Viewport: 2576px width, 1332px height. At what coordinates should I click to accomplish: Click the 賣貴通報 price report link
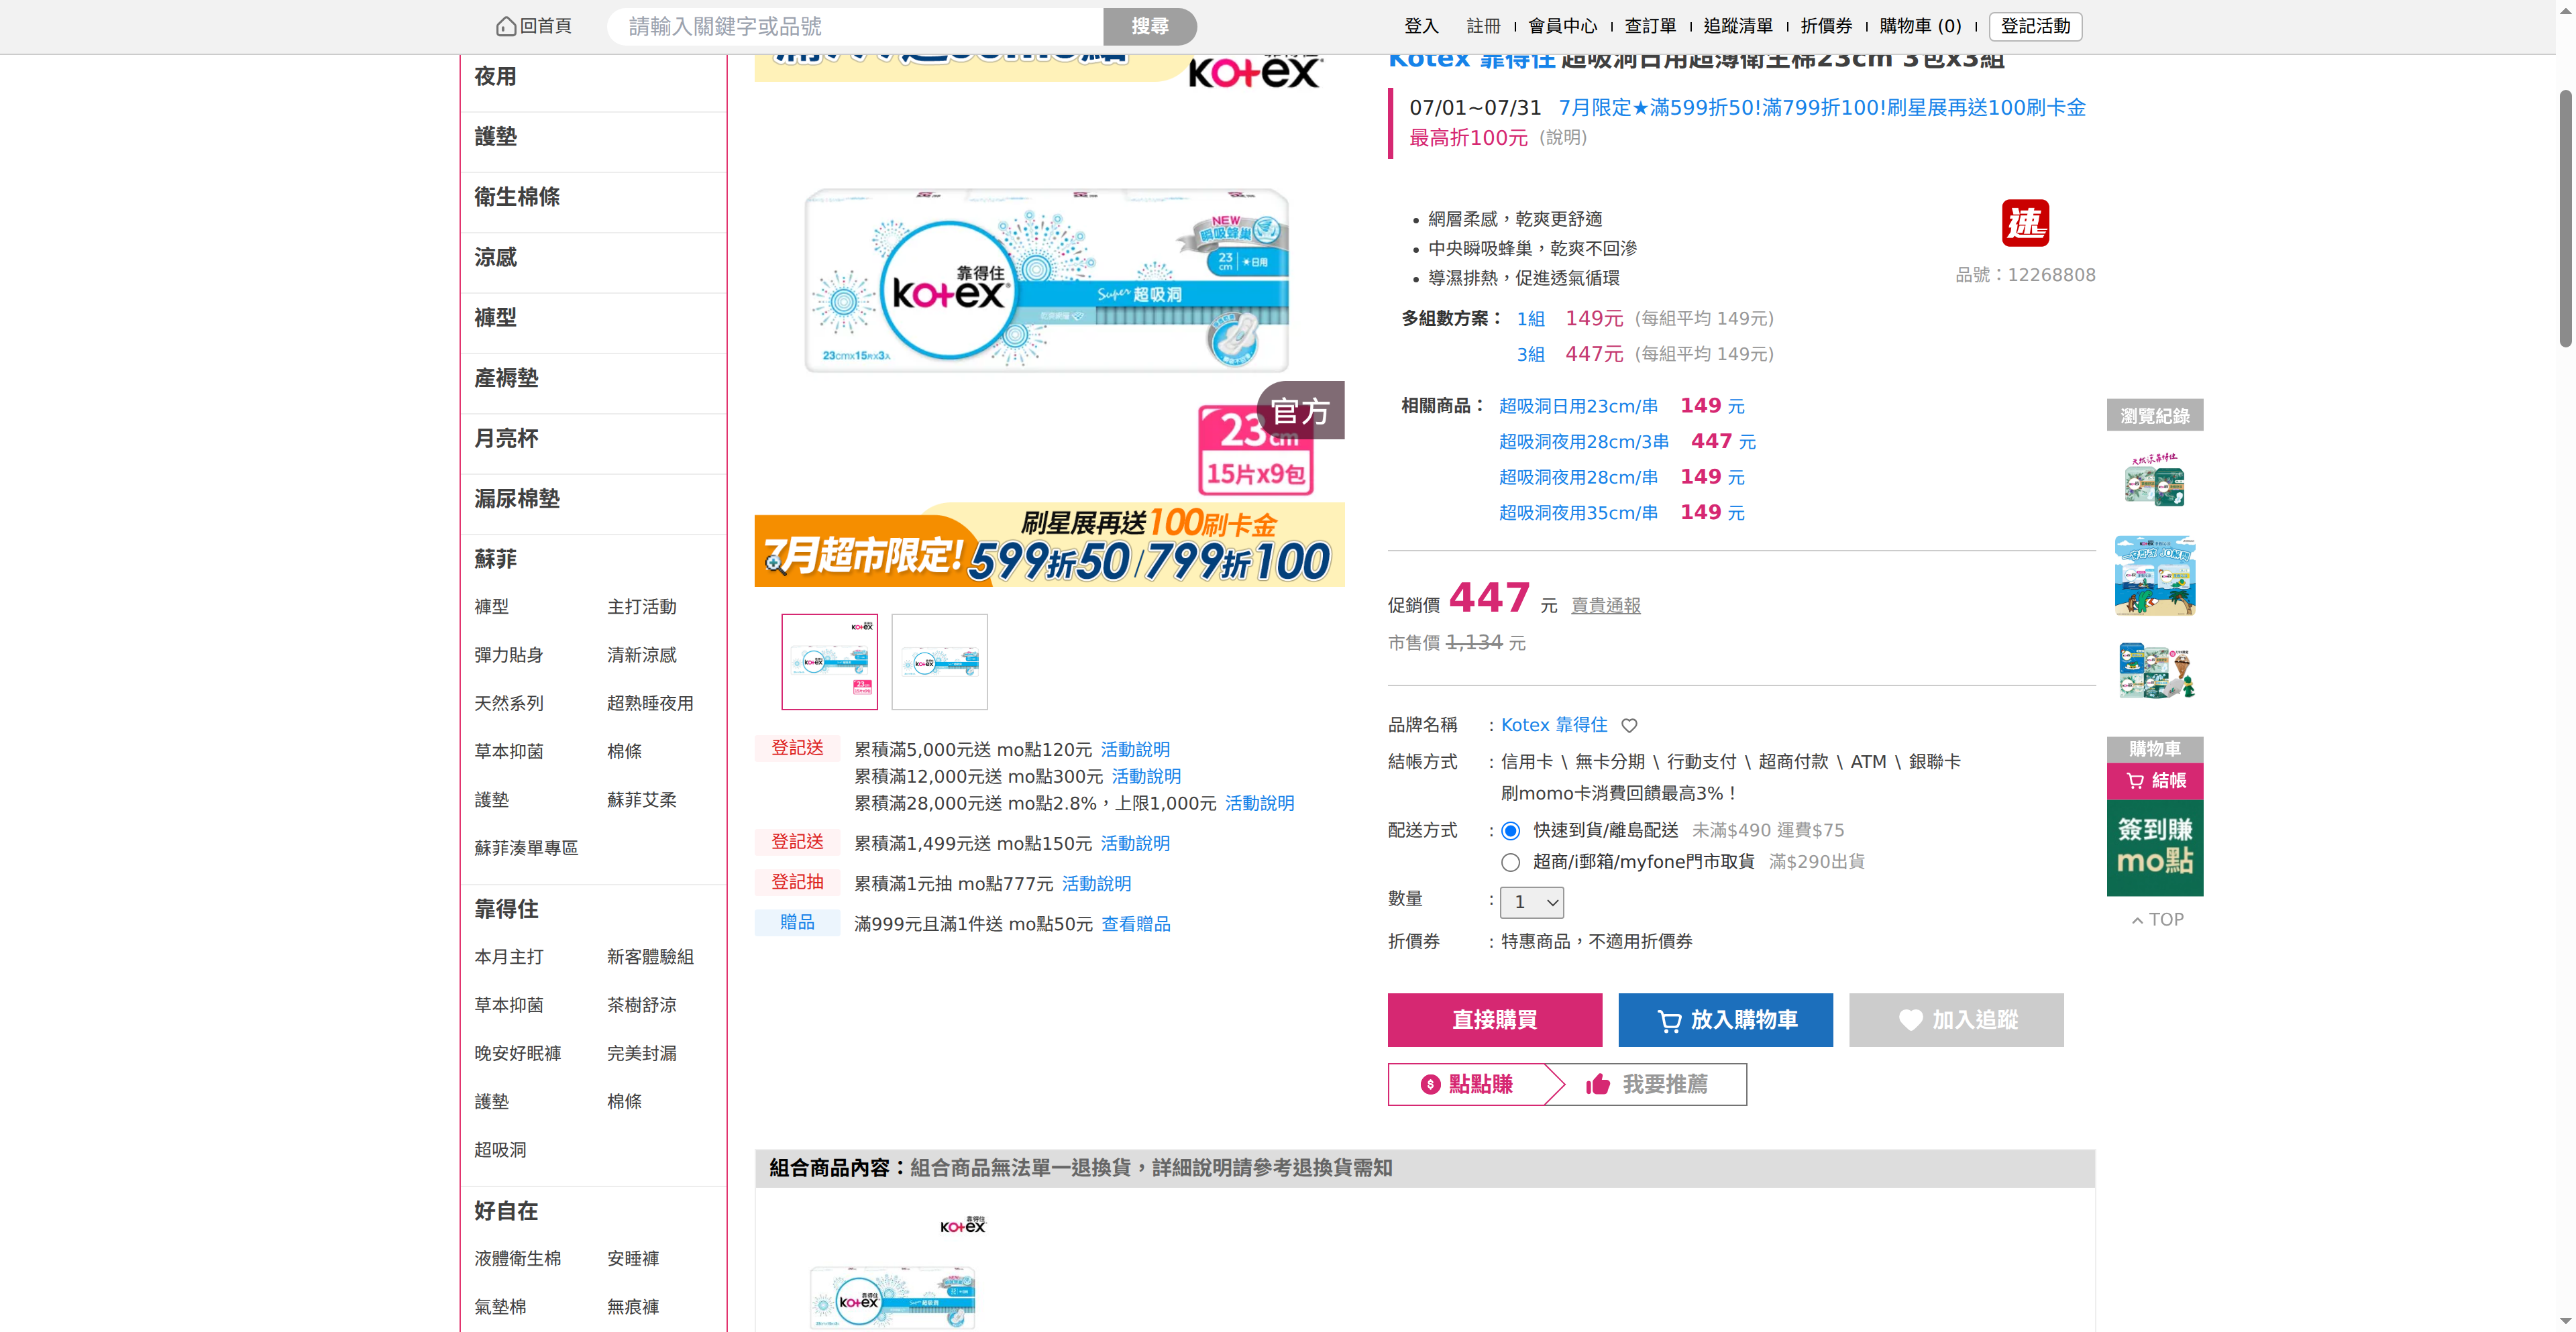pos(1606,606)
